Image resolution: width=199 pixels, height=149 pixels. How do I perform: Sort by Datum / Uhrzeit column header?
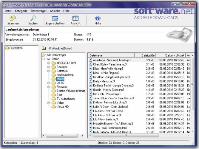pos(171,55)
